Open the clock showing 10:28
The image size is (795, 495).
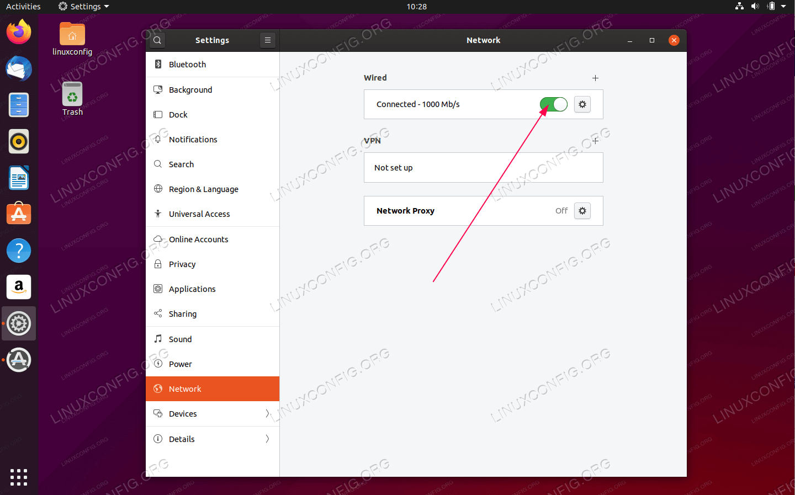click(x=416, y=7)
